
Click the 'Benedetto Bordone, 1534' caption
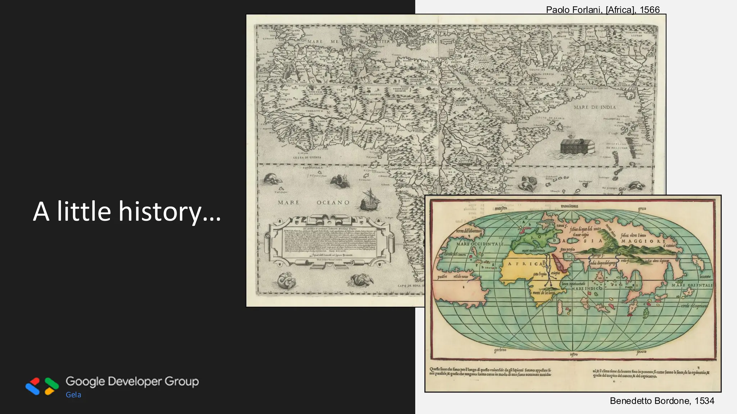click(x=662, y=401)
